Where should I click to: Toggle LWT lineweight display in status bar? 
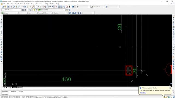pyautogui.click(x=61, y=97)
